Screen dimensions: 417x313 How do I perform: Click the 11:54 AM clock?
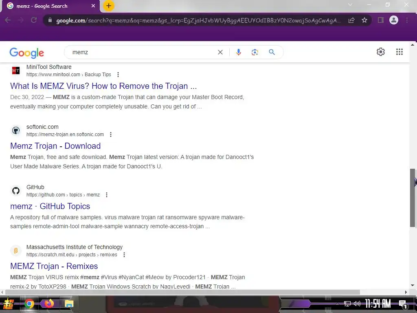click(377, 304)
